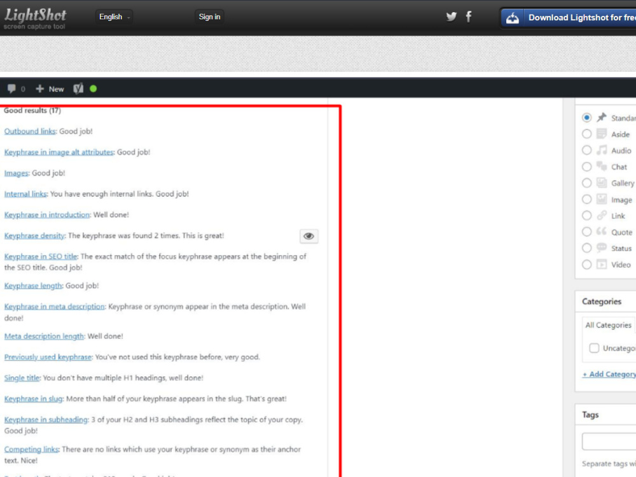
Task: Select the Chat post format radio
Action: pos(586,167)
